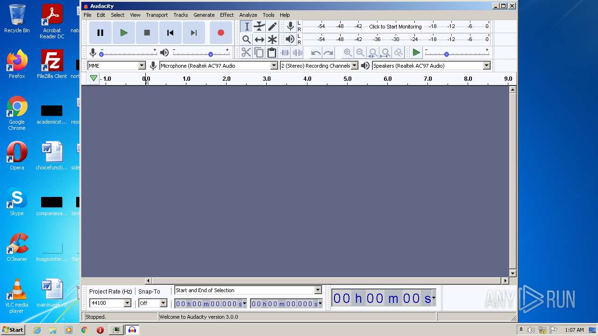The width and height of the screenshot is (598, 336).
Task: Click the Zoom Out icon
Action: pos(360,53)
